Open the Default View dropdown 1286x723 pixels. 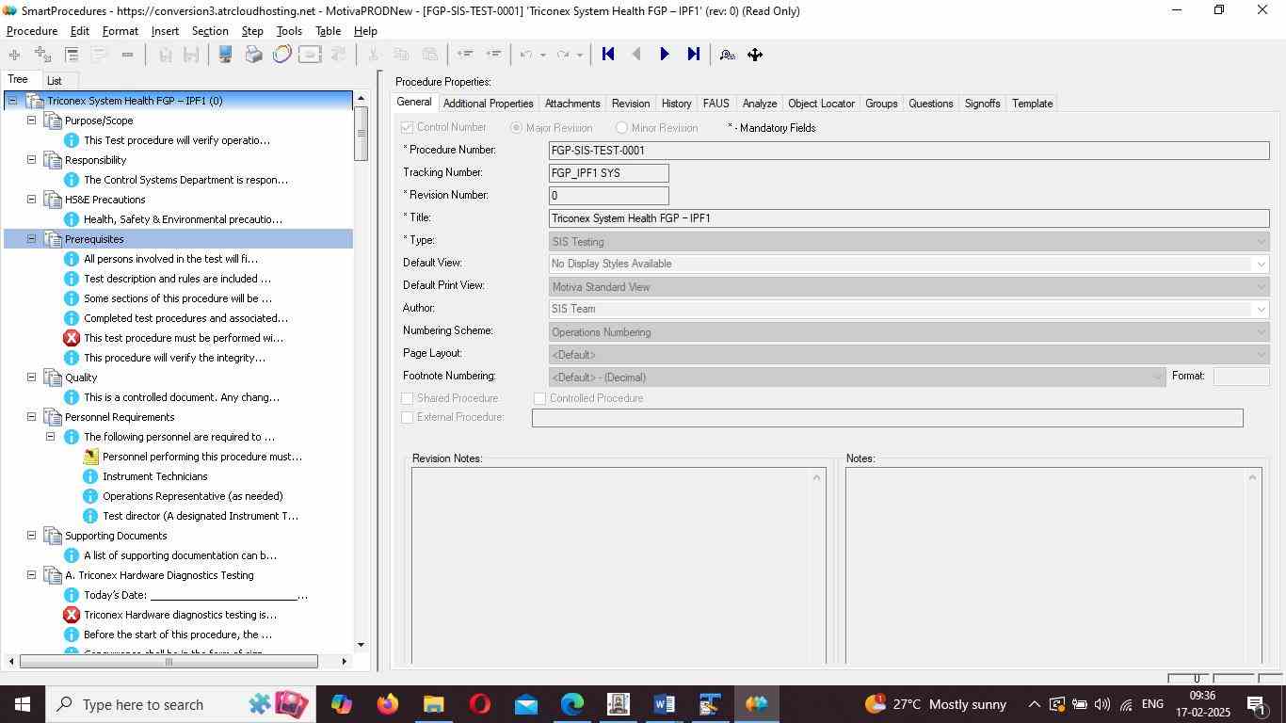(x=908, y=265)
